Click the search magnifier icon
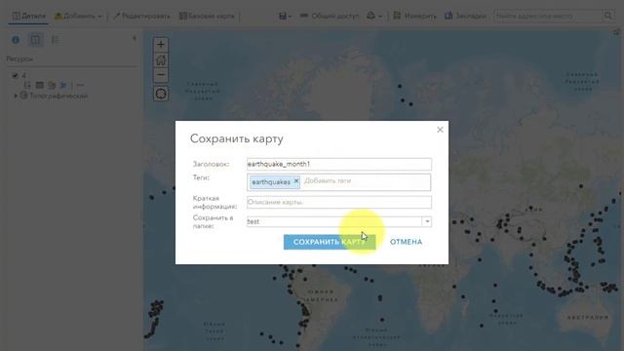624x351 pixels. click(x=607, y=16)
